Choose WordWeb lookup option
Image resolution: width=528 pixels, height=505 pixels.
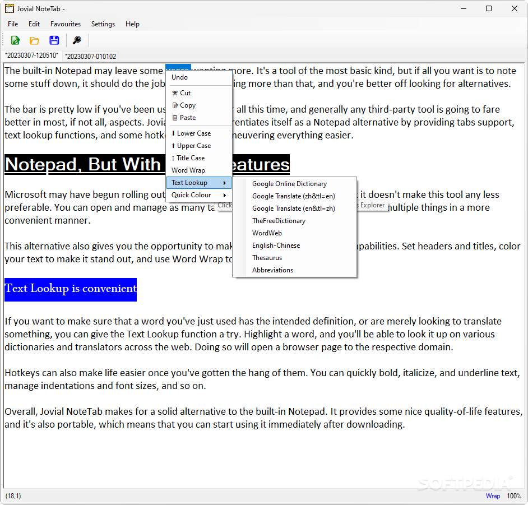[294, 233]
